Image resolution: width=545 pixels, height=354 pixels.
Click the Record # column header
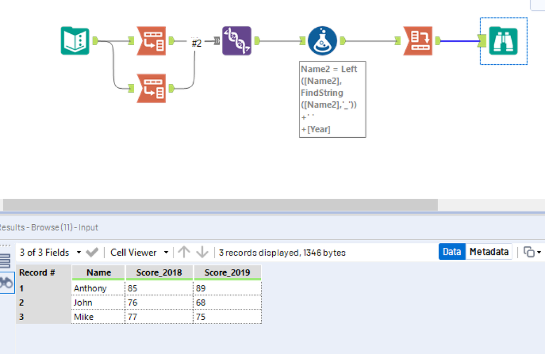pos(44,272)
